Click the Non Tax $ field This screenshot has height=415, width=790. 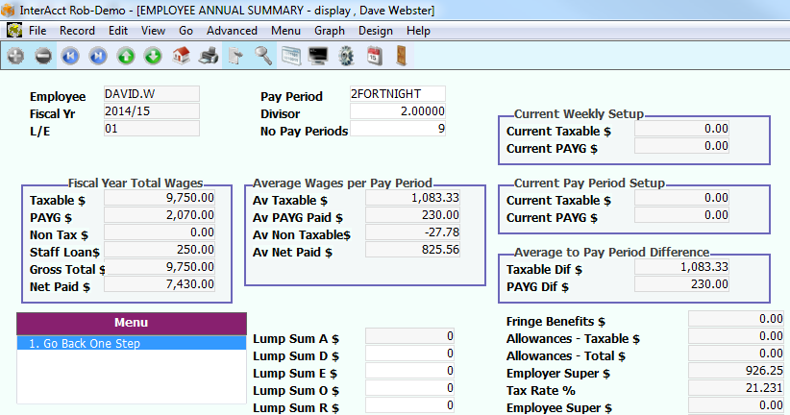click(x=160, y=232)
